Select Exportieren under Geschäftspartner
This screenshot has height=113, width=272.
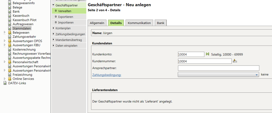click(65, 17)
